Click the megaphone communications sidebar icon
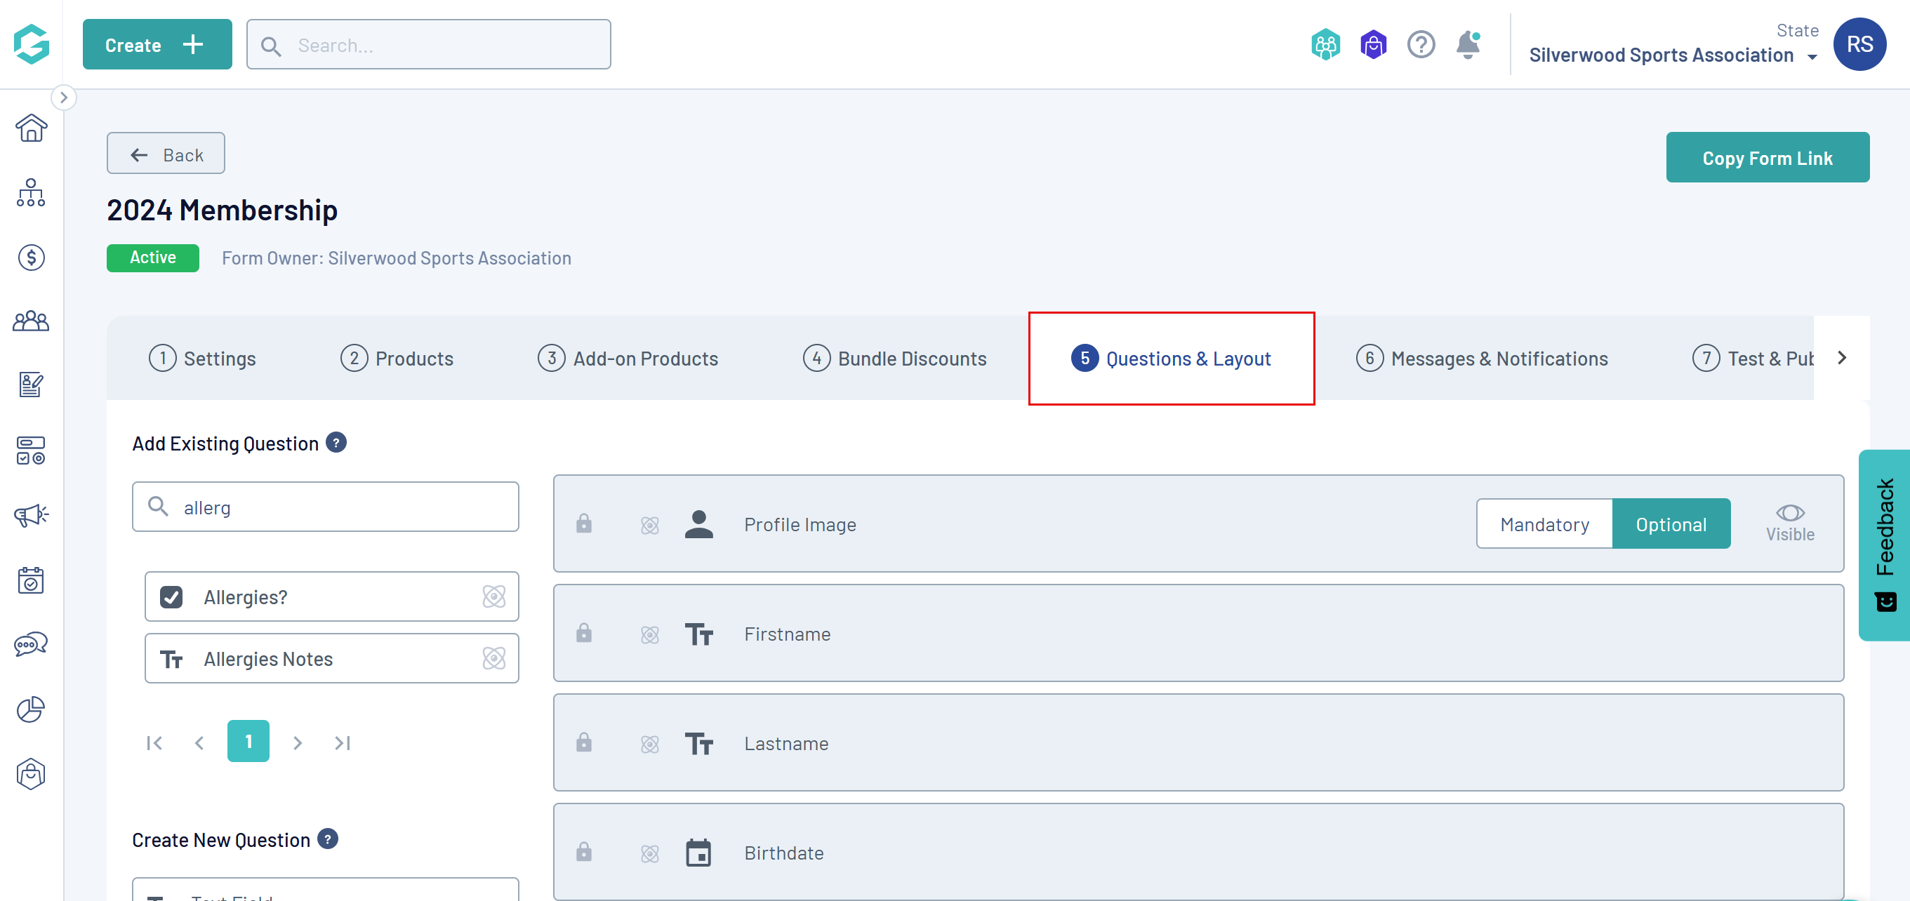The height and width of the screenshot is (901, 1910). click(x=31, y=515)
